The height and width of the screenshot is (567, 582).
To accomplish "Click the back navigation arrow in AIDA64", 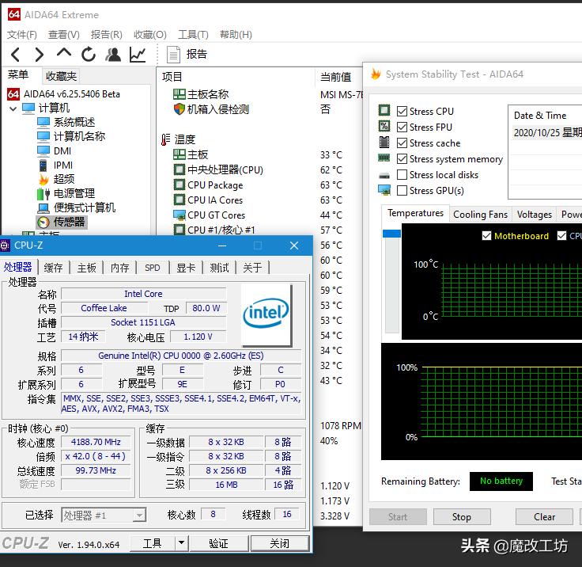I will (16, 55).
